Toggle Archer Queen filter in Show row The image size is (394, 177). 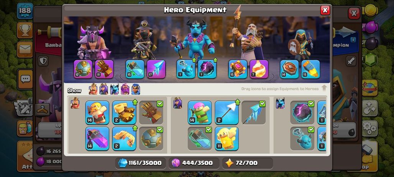tap(103, 89)
